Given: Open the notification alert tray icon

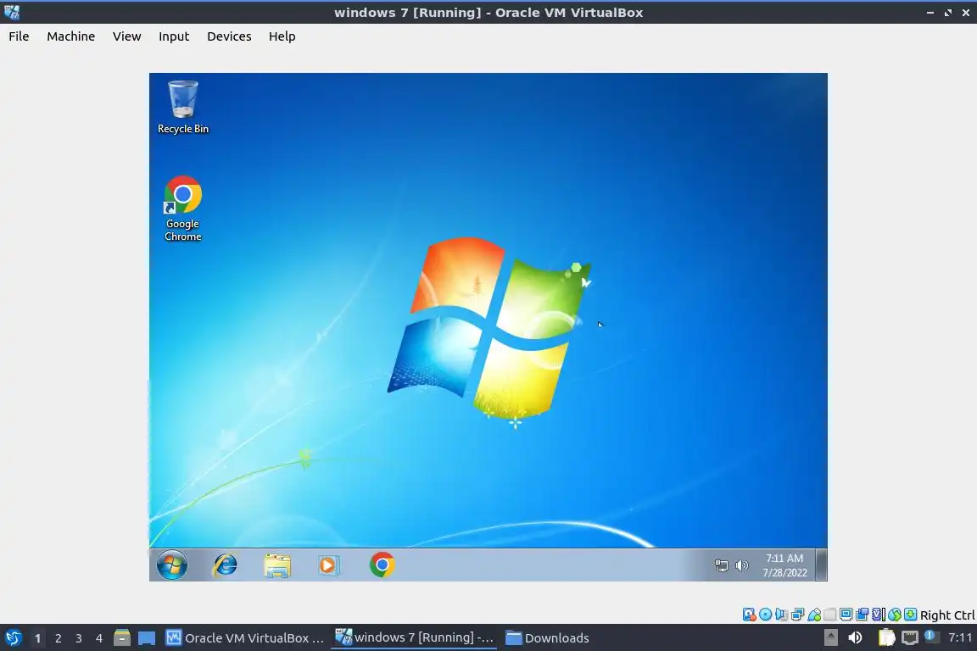Looking at the screenshot, I should click(931, 637).
